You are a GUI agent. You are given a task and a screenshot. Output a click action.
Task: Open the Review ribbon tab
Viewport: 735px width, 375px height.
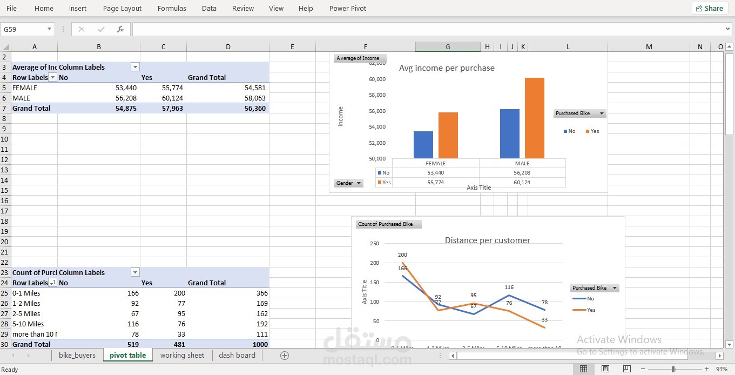point(243,8)
